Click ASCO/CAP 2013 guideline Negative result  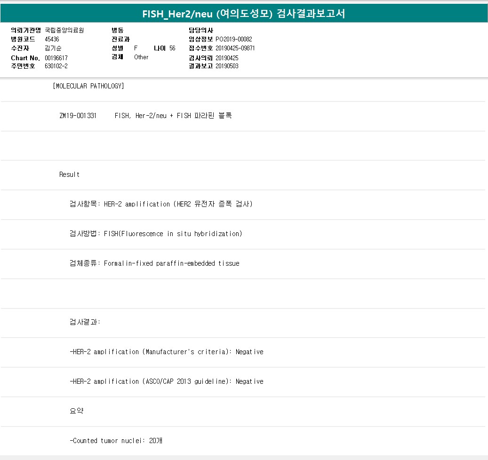point(167,381)
